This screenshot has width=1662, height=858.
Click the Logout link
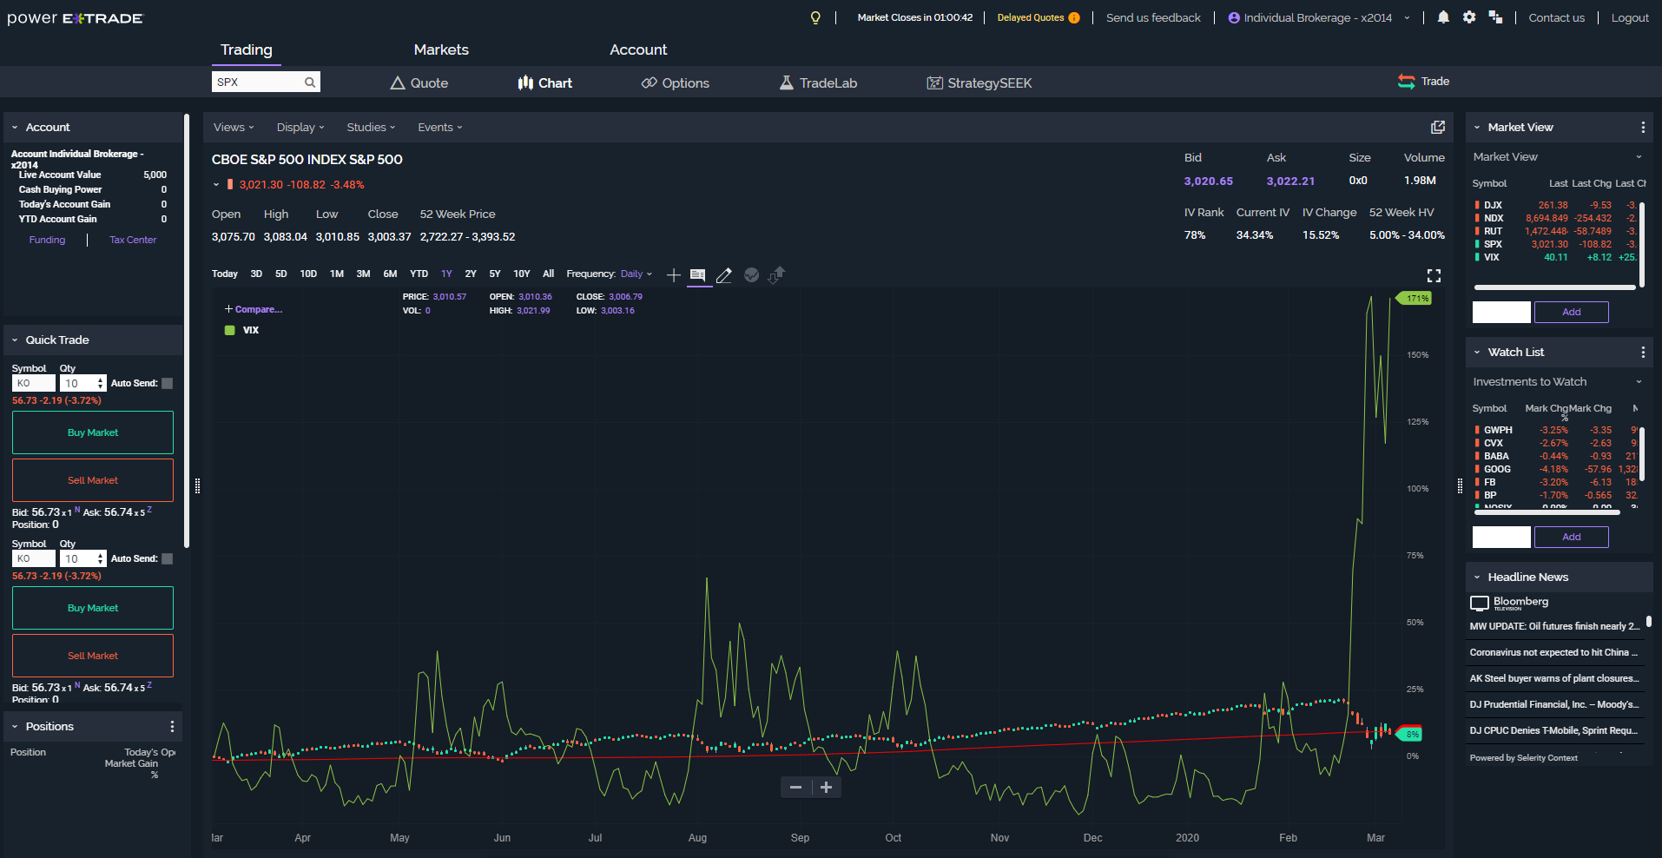click(1630, 17)
